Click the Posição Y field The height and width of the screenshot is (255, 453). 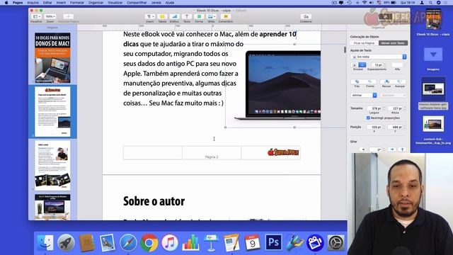[395, 127]
